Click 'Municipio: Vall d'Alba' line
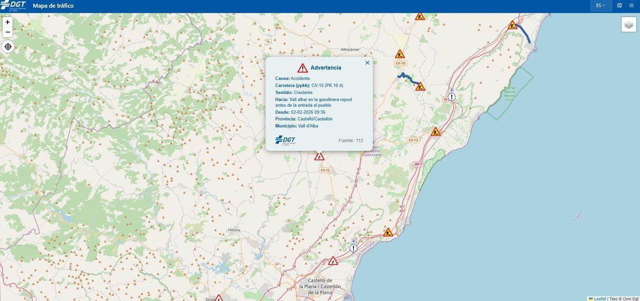Image resolution: width=640 pixels, height=301 pixels. (x=297, y=126)
